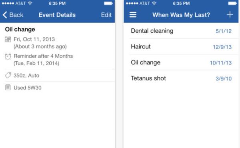This screenshot has height=148, width=240.
Task: Open the Haircut entry
Action: tap(181, 46)
